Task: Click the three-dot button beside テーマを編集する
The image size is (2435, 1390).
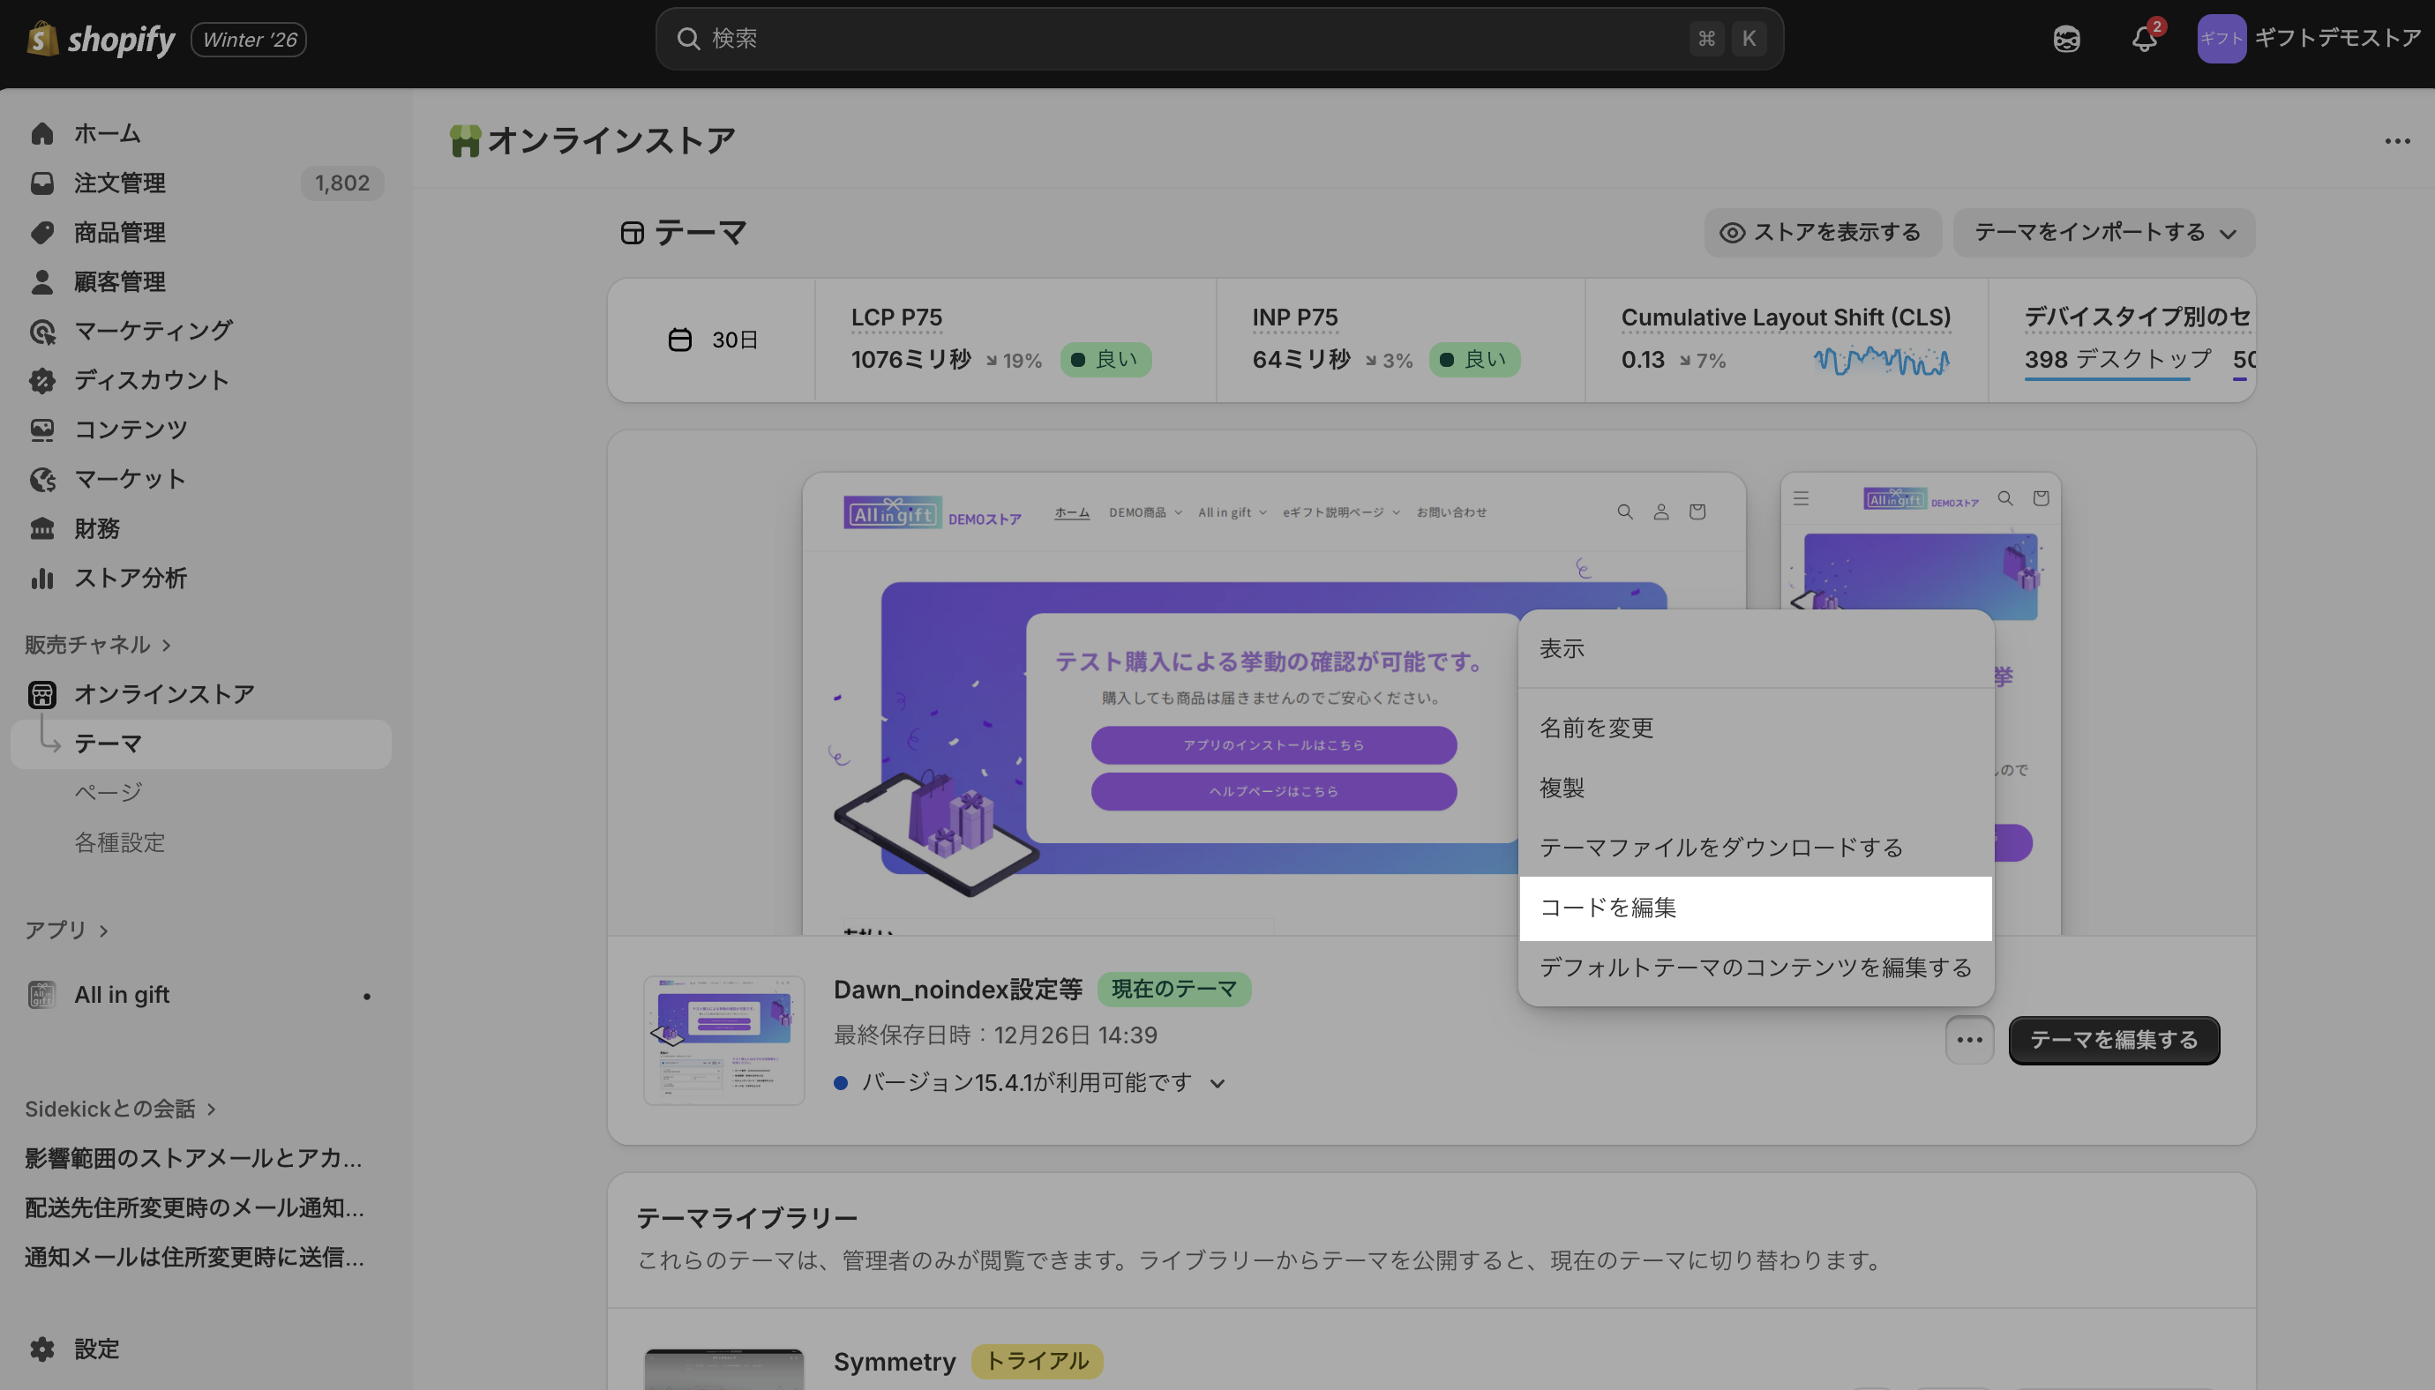Action: [x=1969, y=1040]
